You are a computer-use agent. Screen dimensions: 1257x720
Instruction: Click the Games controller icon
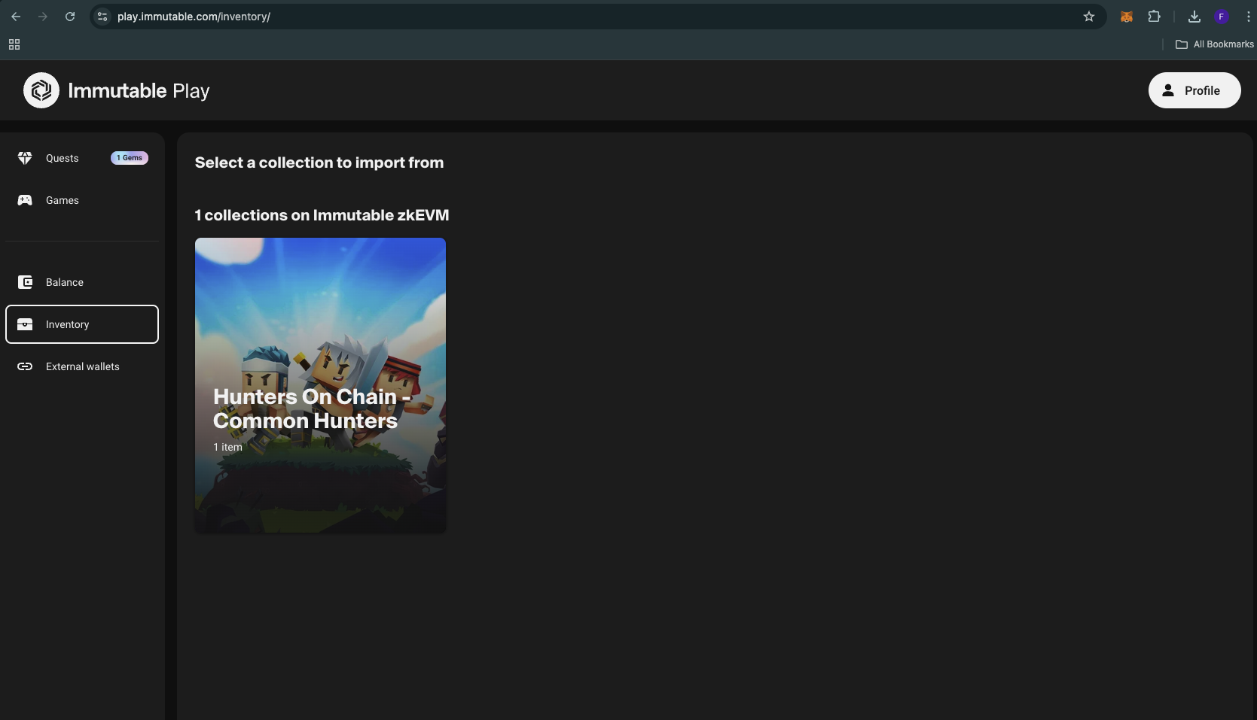pyautogui.click(x=25, y=200)
